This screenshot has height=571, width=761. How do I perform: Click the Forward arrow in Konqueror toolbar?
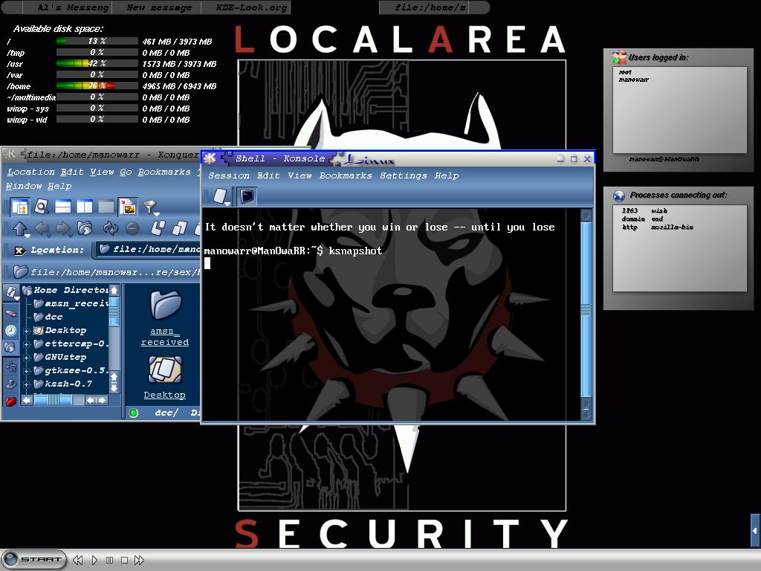tap(64, 229)
